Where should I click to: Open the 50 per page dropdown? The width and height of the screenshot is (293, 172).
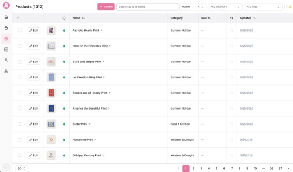22,168
